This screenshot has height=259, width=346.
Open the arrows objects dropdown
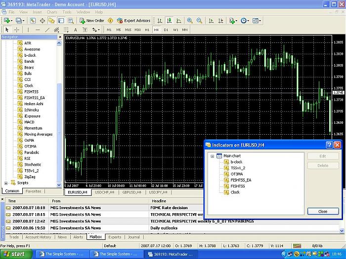click(96, 30)
